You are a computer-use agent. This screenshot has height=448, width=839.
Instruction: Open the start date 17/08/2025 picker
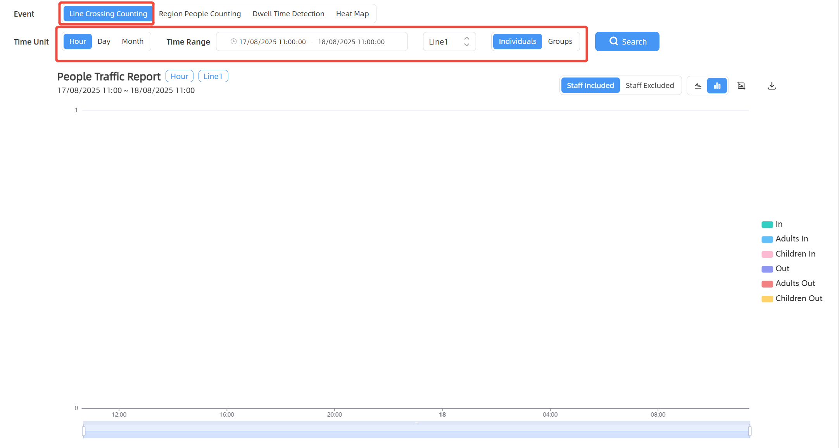coord(272,42)
